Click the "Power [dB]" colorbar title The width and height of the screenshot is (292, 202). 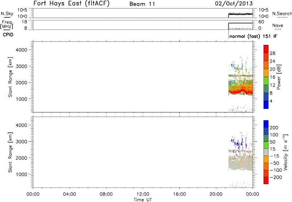278,77
